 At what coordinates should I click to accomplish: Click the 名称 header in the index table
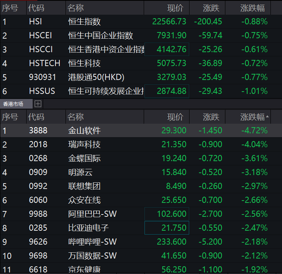[76, 8]
